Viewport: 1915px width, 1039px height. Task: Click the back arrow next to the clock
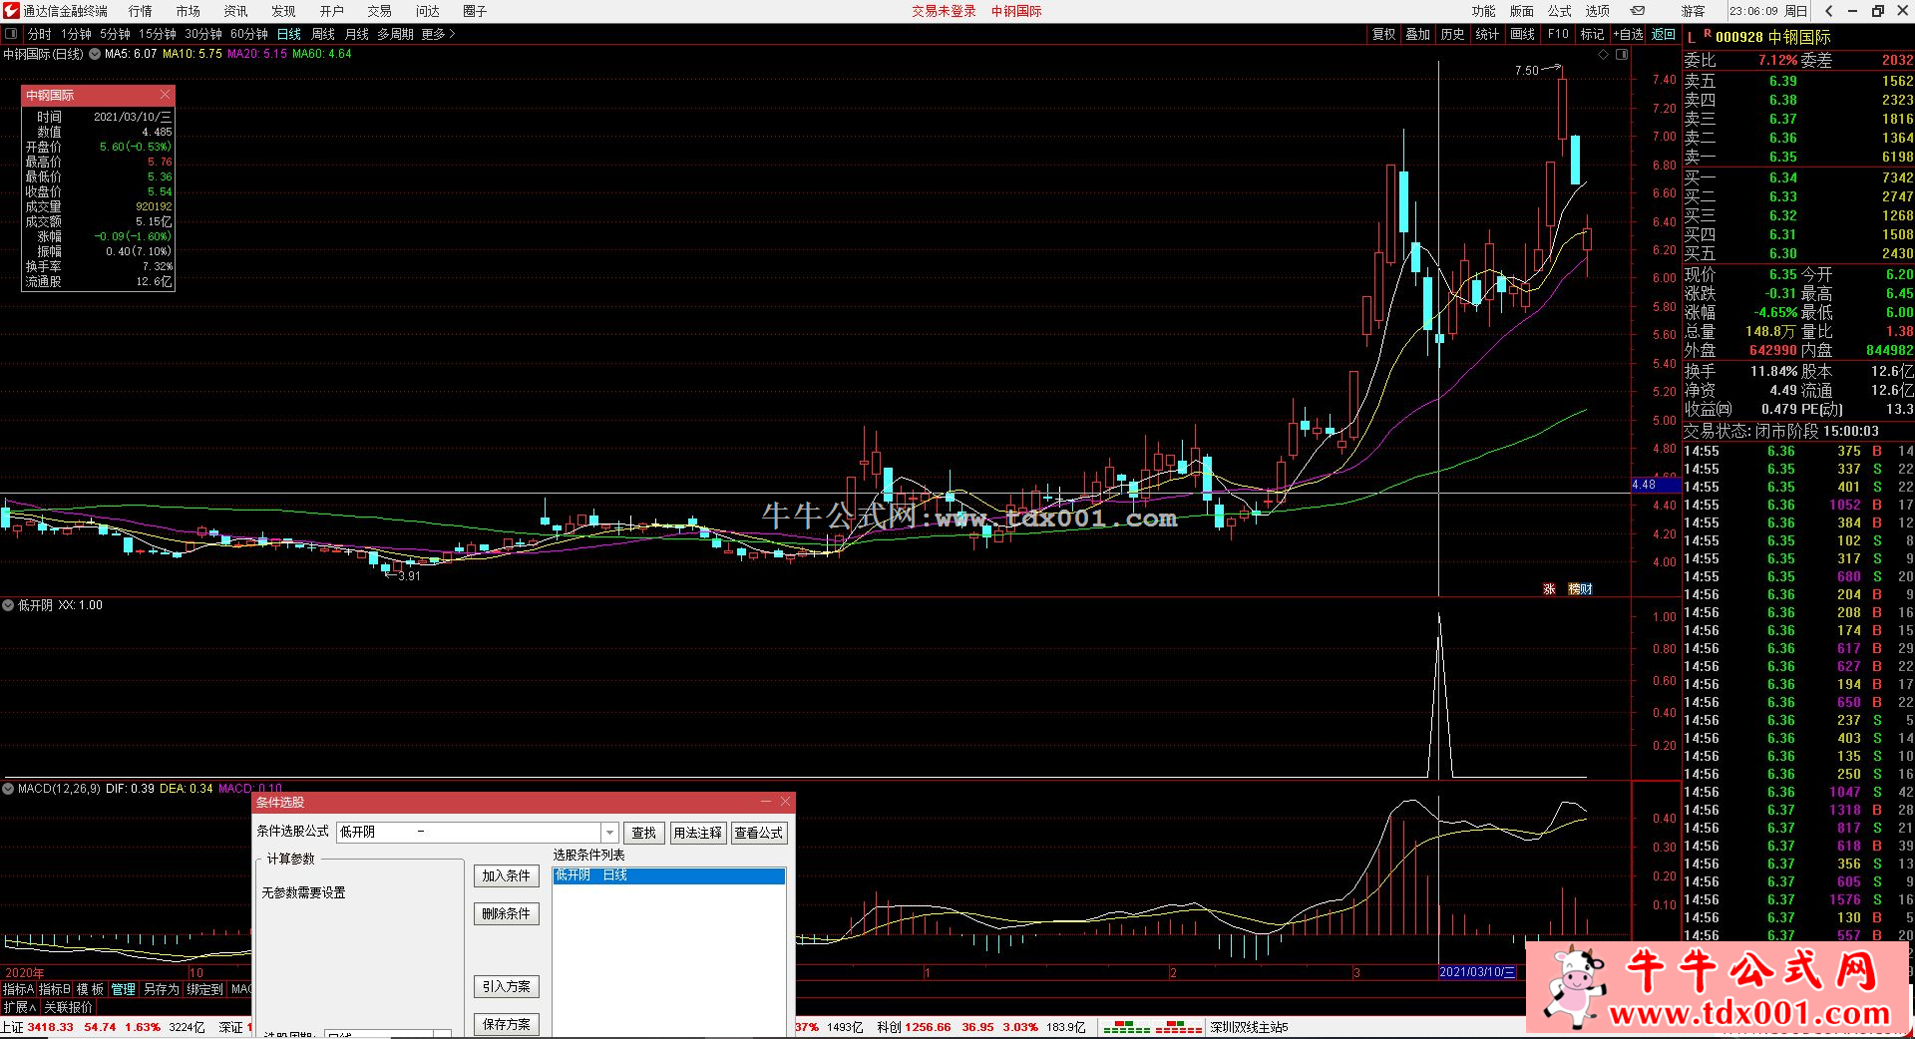click(x=1828, y=11)
